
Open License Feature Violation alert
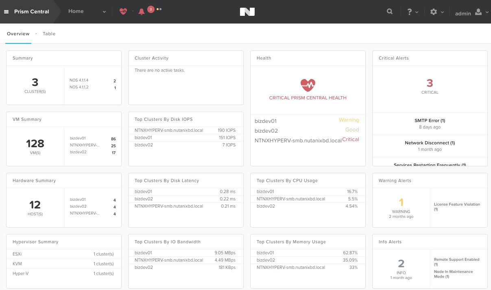[x=457, y=206]
